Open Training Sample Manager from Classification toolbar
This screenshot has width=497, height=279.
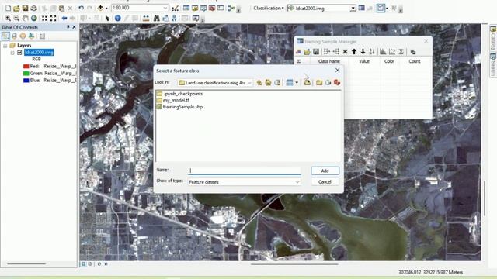coord(361,9)
